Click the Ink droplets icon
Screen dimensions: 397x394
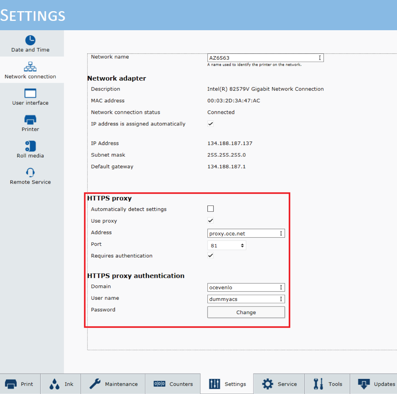coord(55,384)
